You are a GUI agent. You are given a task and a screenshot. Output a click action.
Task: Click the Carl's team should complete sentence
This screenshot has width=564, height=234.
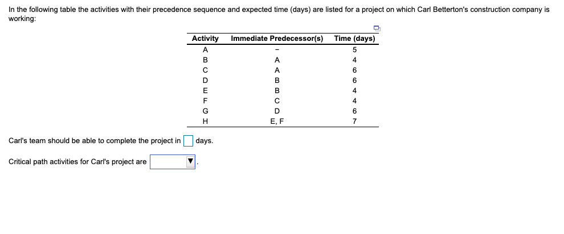(95, 141)
